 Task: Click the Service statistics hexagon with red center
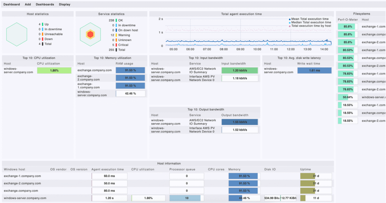tap(90, 34)
